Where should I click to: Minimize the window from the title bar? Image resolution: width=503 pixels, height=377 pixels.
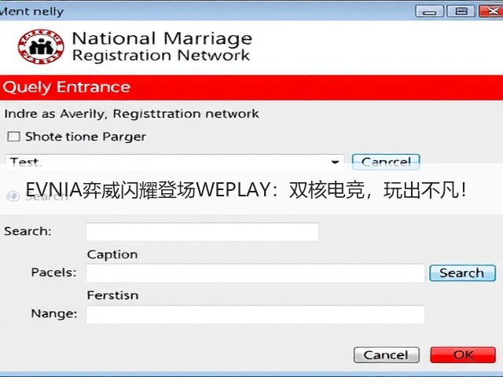(430, 11)
